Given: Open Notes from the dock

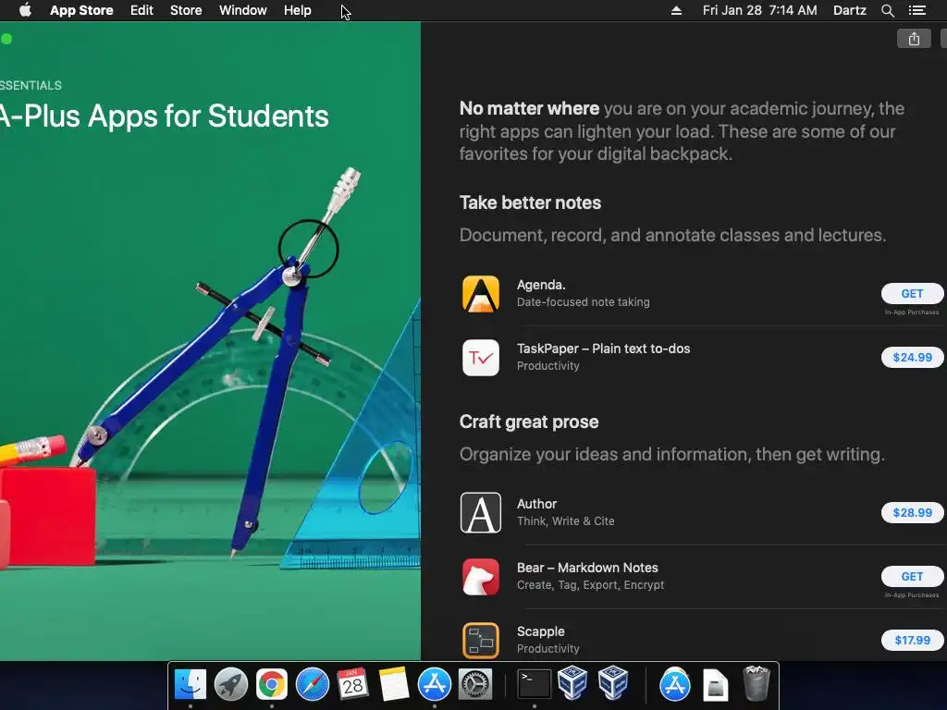Looking at the screenshot, I should click(x=394, y=684).
